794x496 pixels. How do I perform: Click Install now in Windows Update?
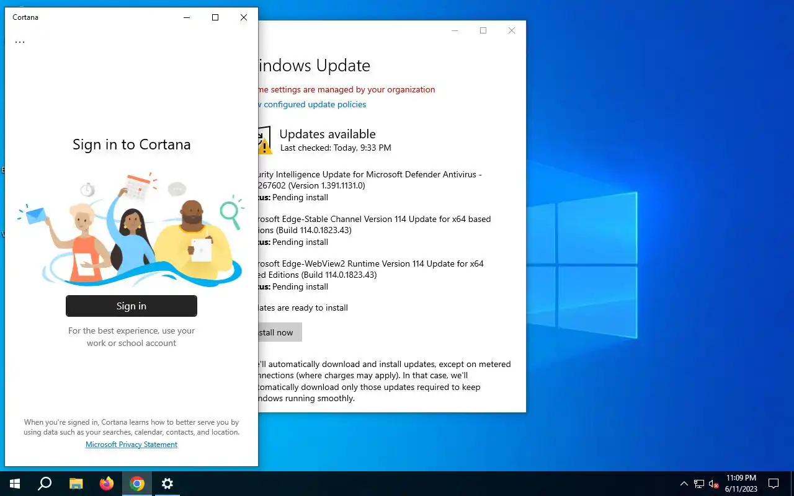(x=280, y=332)
